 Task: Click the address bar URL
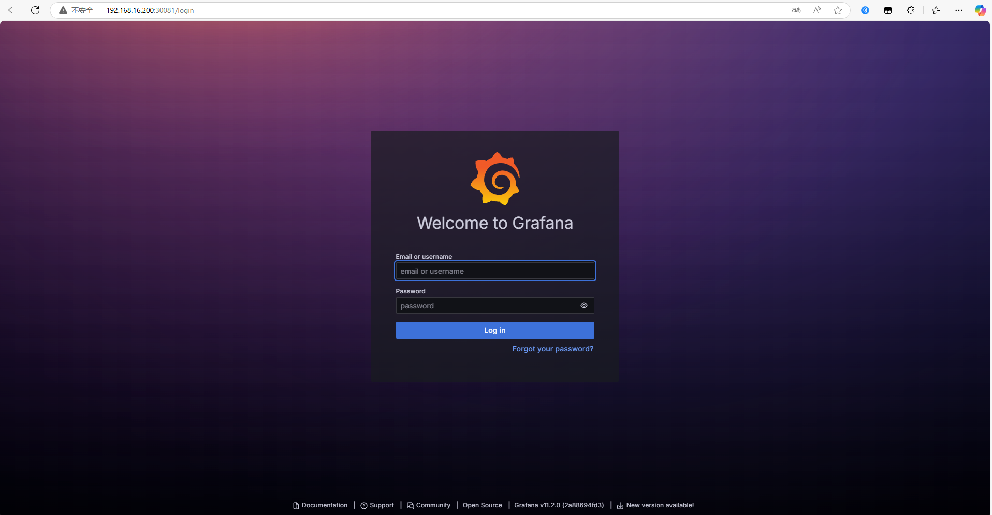(x=150, y=10)
